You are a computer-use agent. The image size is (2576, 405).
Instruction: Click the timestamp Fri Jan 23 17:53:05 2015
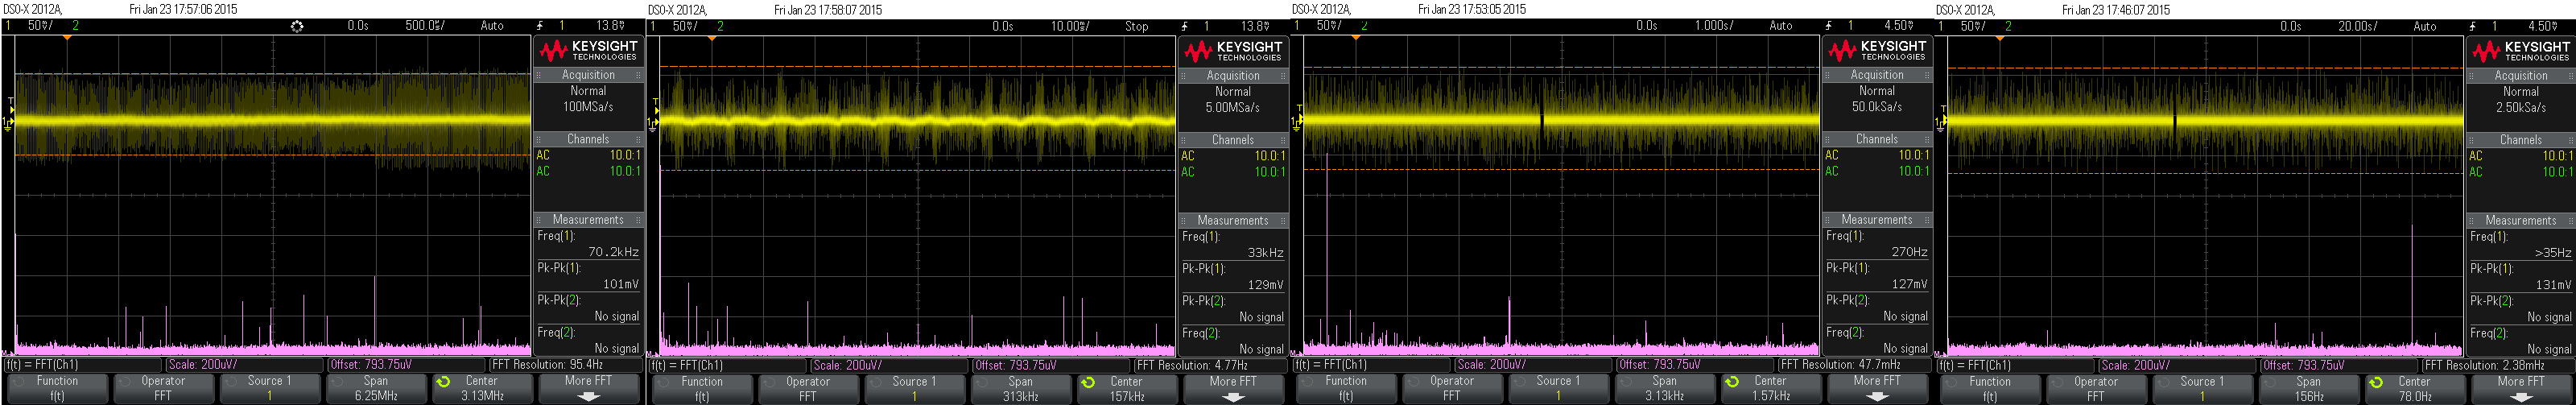tap(1472, 9)
